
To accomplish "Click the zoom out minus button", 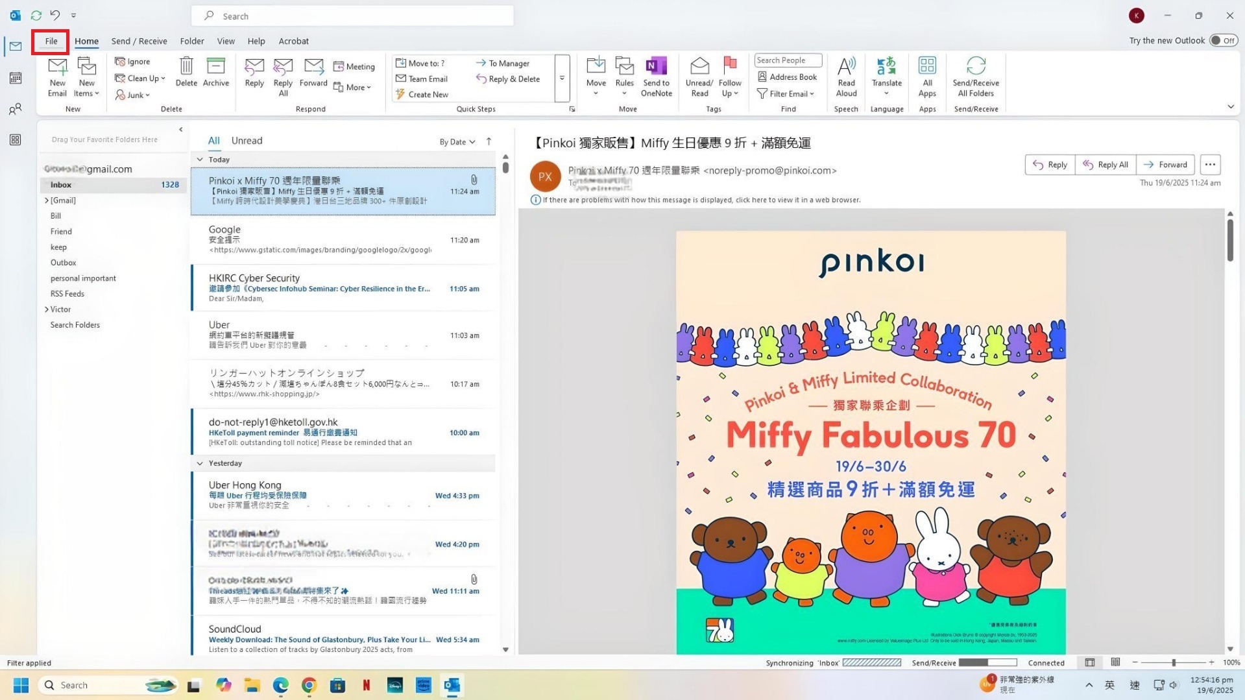I will tap(1135, 662).
